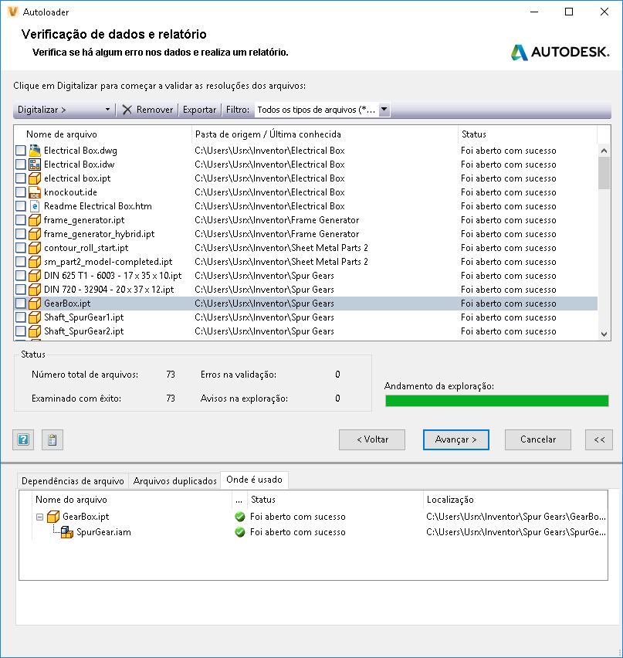This screenshot has width=623, height=658.
Task: Click the green check for SpurGear.iam status
Action: point(240,532)
